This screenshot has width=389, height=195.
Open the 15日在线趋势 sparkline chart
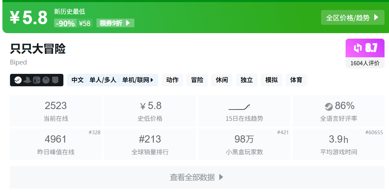point(239,107)
